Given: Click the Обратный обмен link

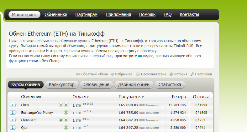Looking at the screenshot, I should [95, 74].
